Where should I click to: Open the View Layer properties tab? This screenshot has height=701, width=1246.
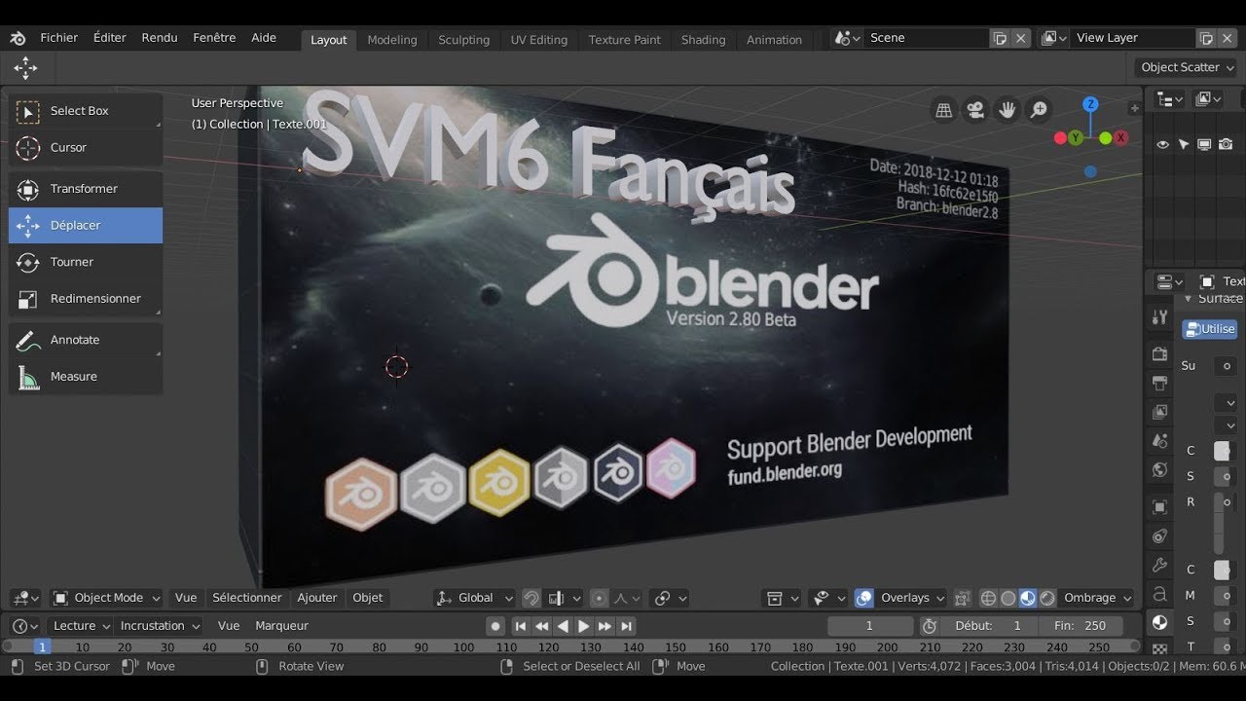1159,412
